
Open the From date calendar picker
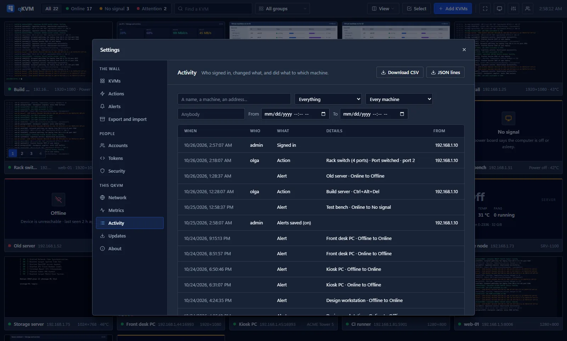[323, 114]
